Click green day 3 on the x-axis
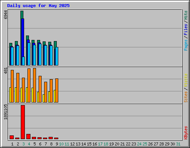Viewport: 190px width, 148px height. 23,144
